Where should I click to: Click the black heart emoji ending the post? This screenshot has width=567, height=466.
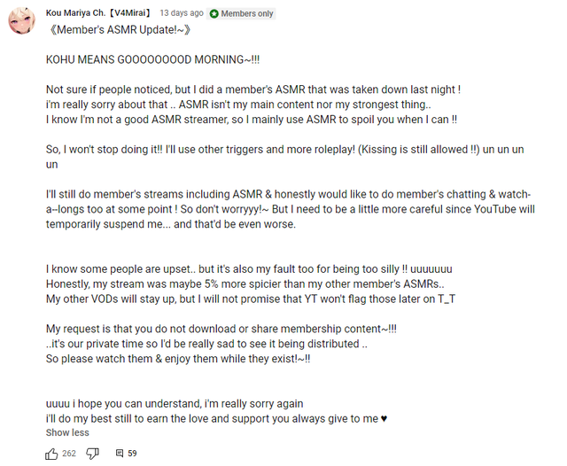[x=384, y=419]
